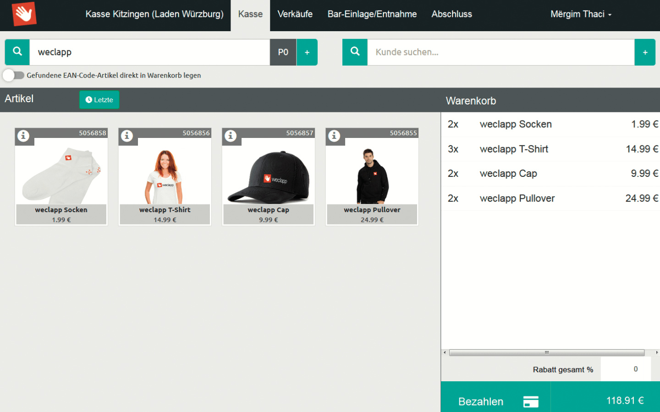Show info for weclapp T-Shirt
Image resolution: width=660 pixels, height=412 pixels.
click(127, 136)
